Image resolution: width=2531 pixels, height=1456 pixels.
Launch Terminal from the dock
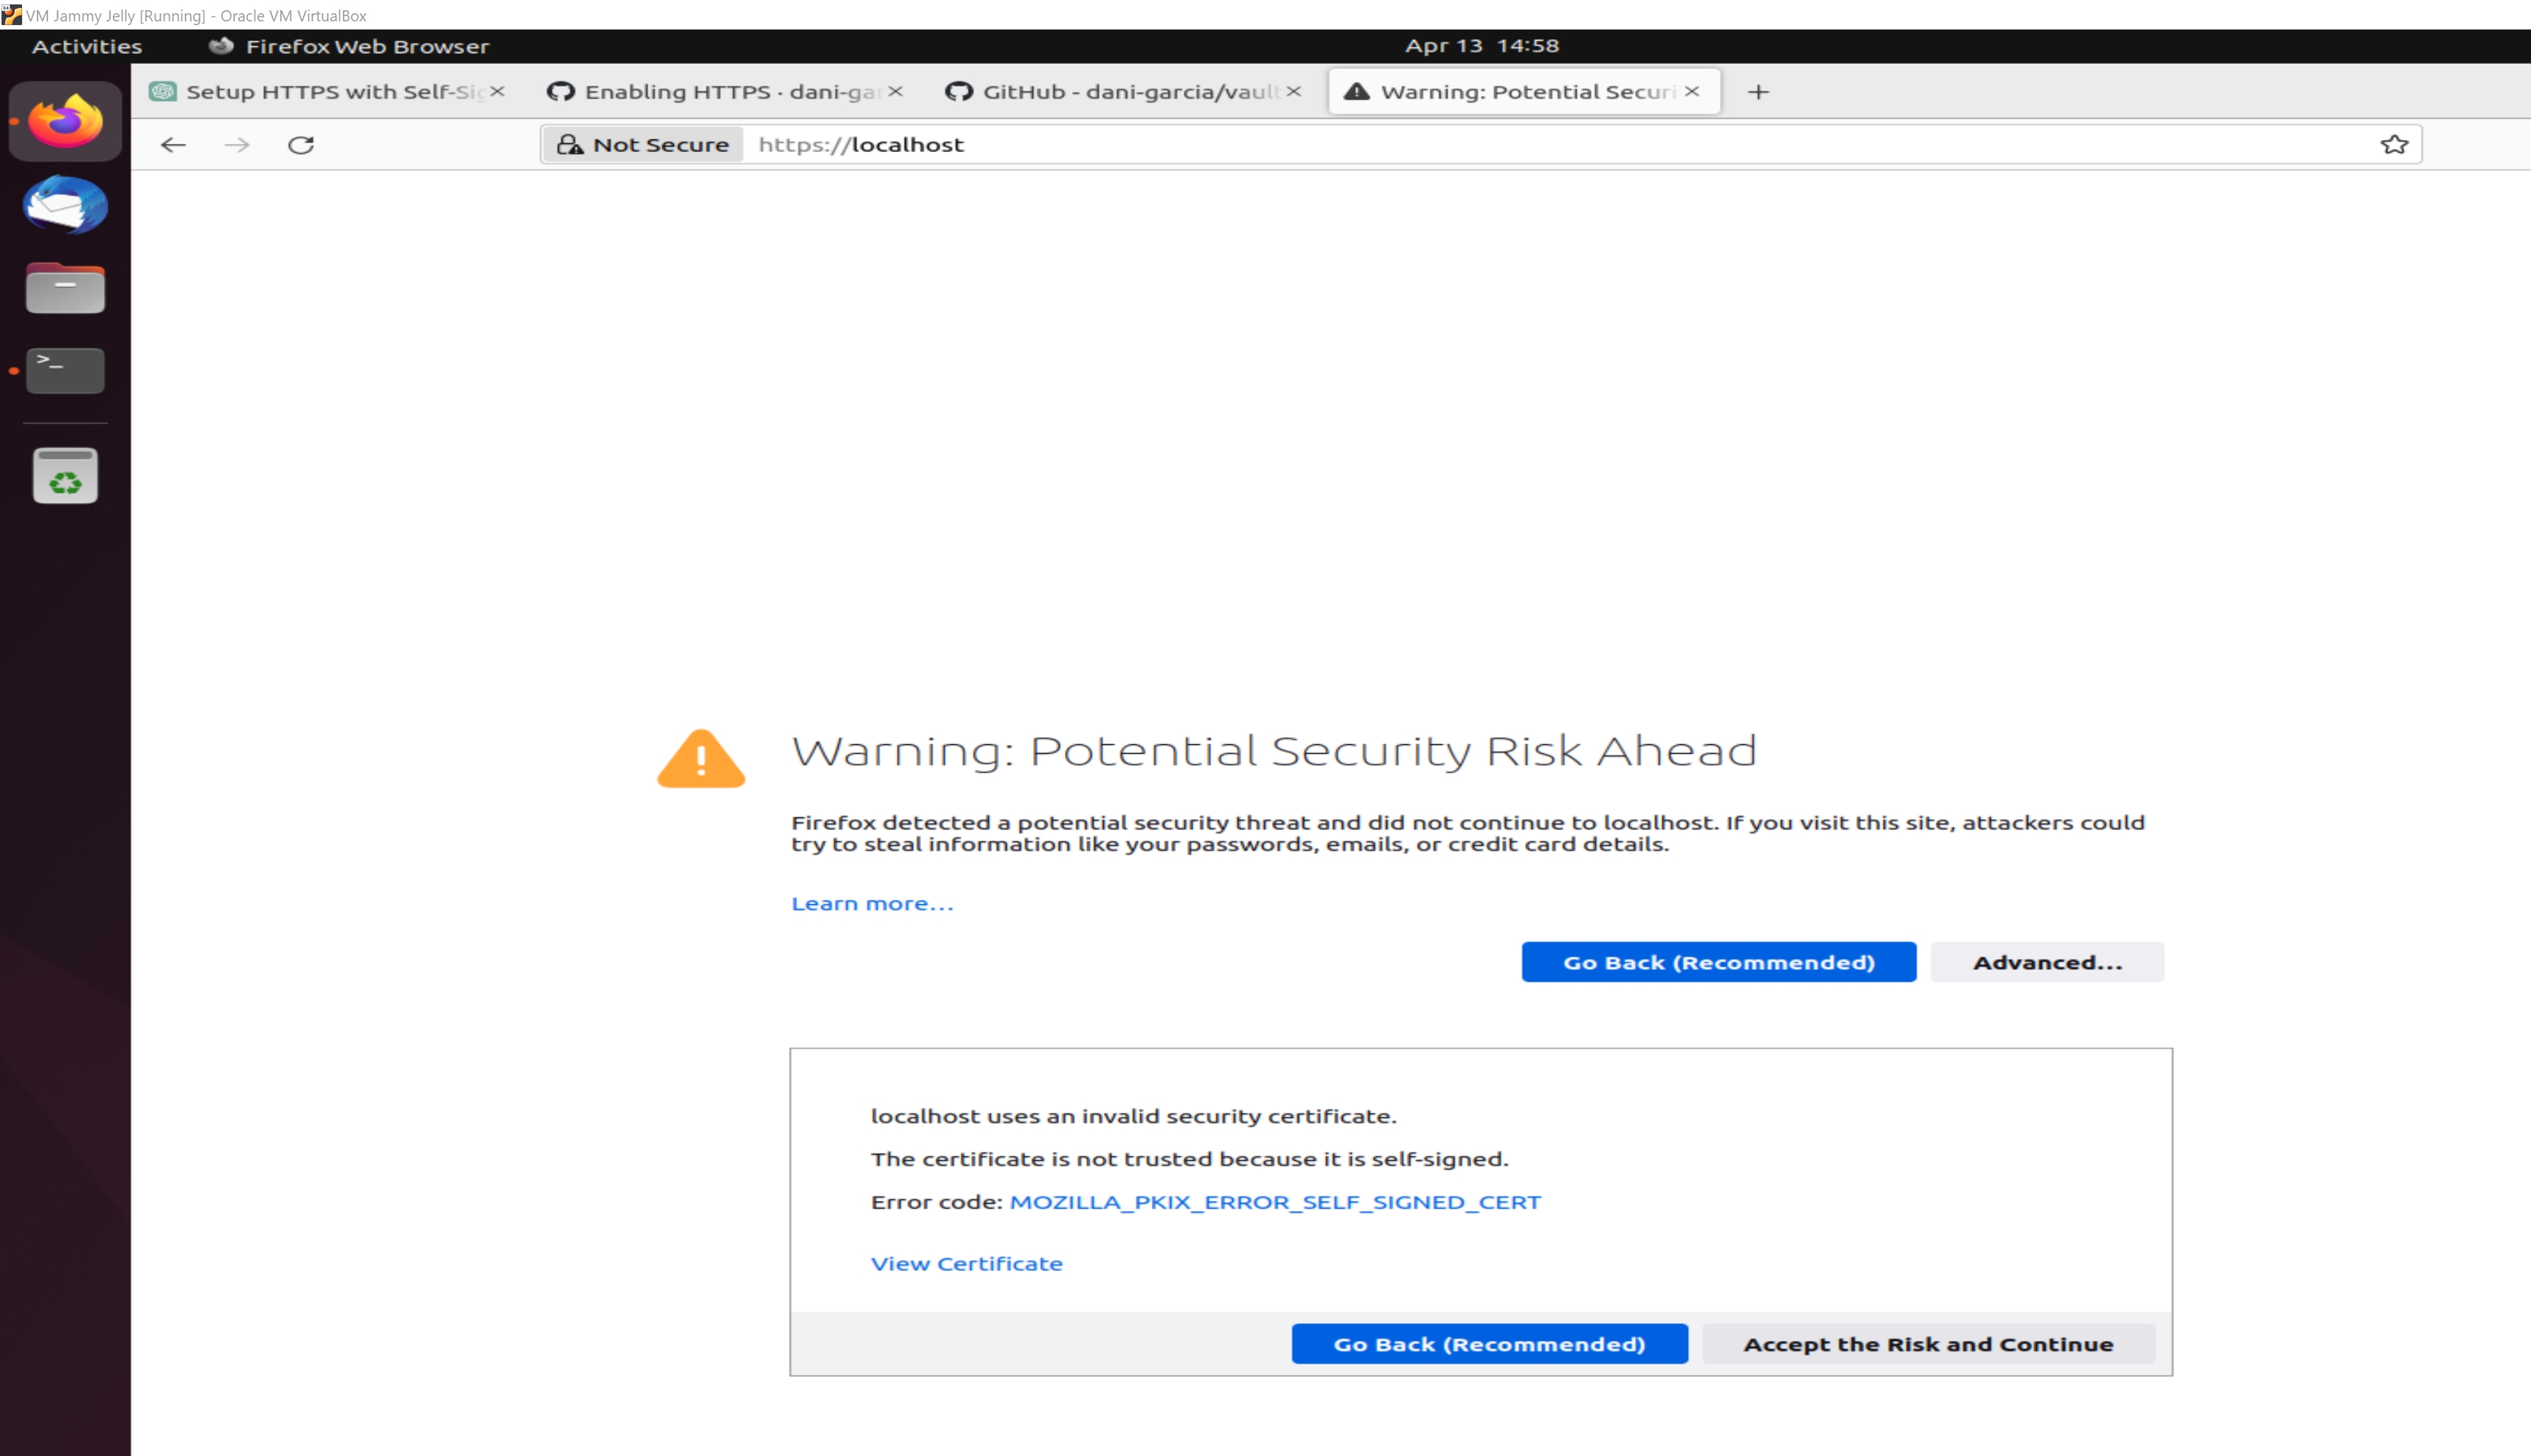66,371
